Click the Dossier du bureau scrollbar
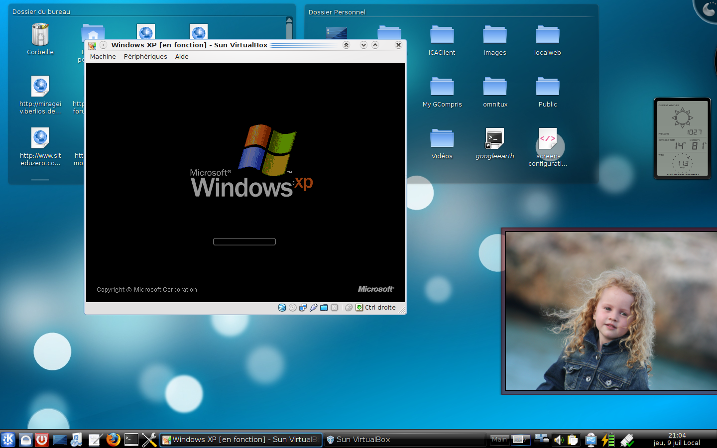Viewport: 717px width, 448px height. [289, 30]
